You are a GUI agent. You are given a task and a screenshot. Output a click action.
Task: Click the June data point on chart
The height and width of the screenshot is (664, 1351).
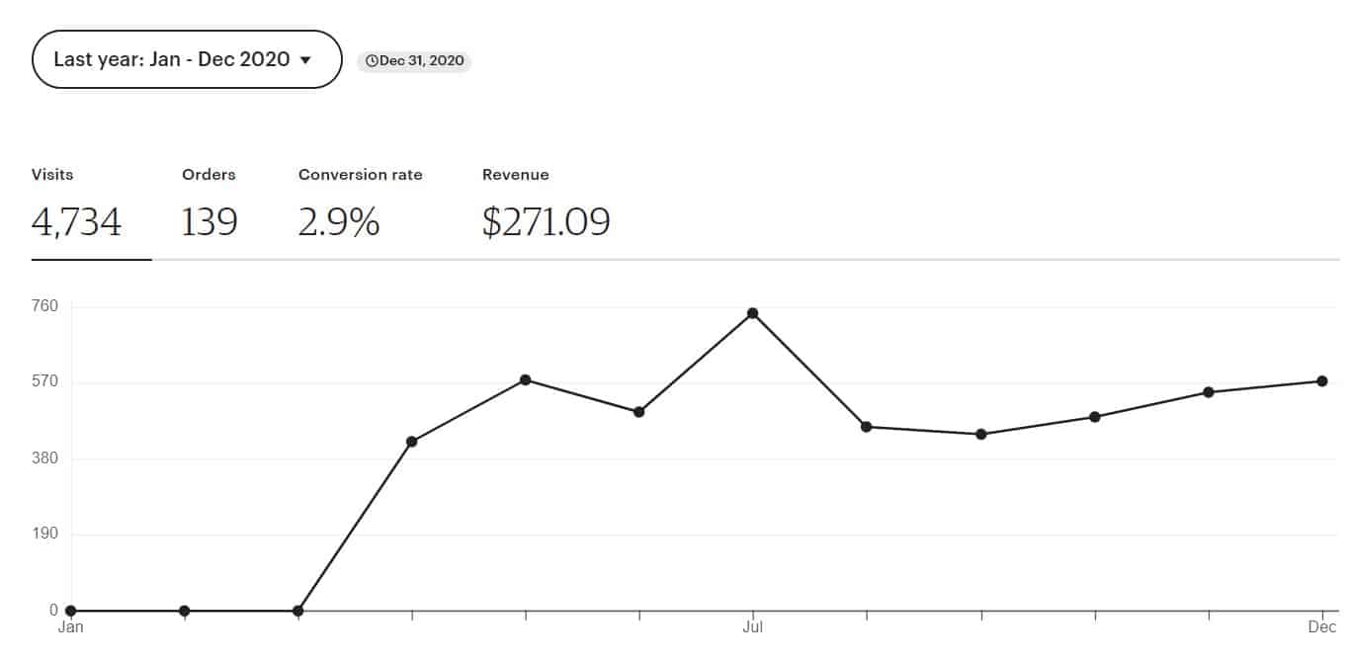point(639,412)
